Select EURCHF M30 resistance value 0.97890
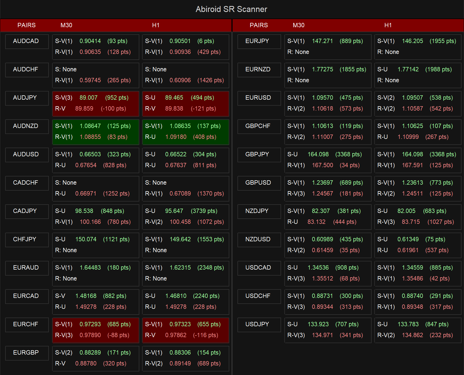Screen dimensions: 464x375 (x=90, y=335)
